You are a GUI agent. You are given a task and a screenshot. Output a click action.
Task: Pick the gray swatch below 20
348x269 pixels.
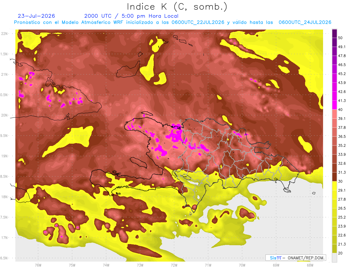tap(334, 258)
